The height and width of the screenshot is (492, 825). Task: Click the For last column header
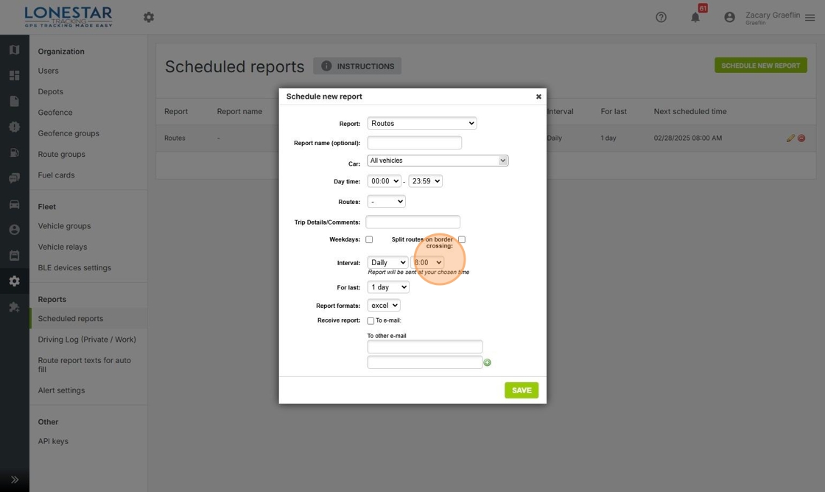coord(614,111)
